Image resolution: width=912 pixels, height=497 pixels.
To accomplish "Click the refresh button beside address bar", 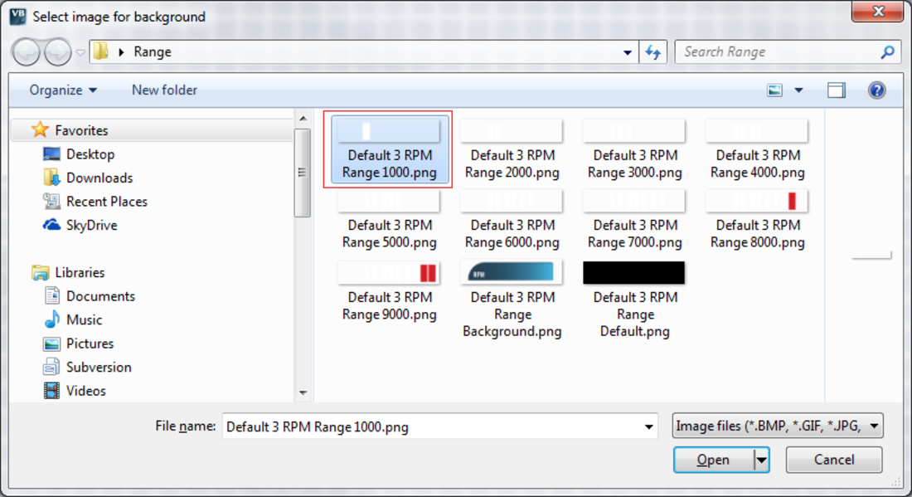I will click(653, 52).
